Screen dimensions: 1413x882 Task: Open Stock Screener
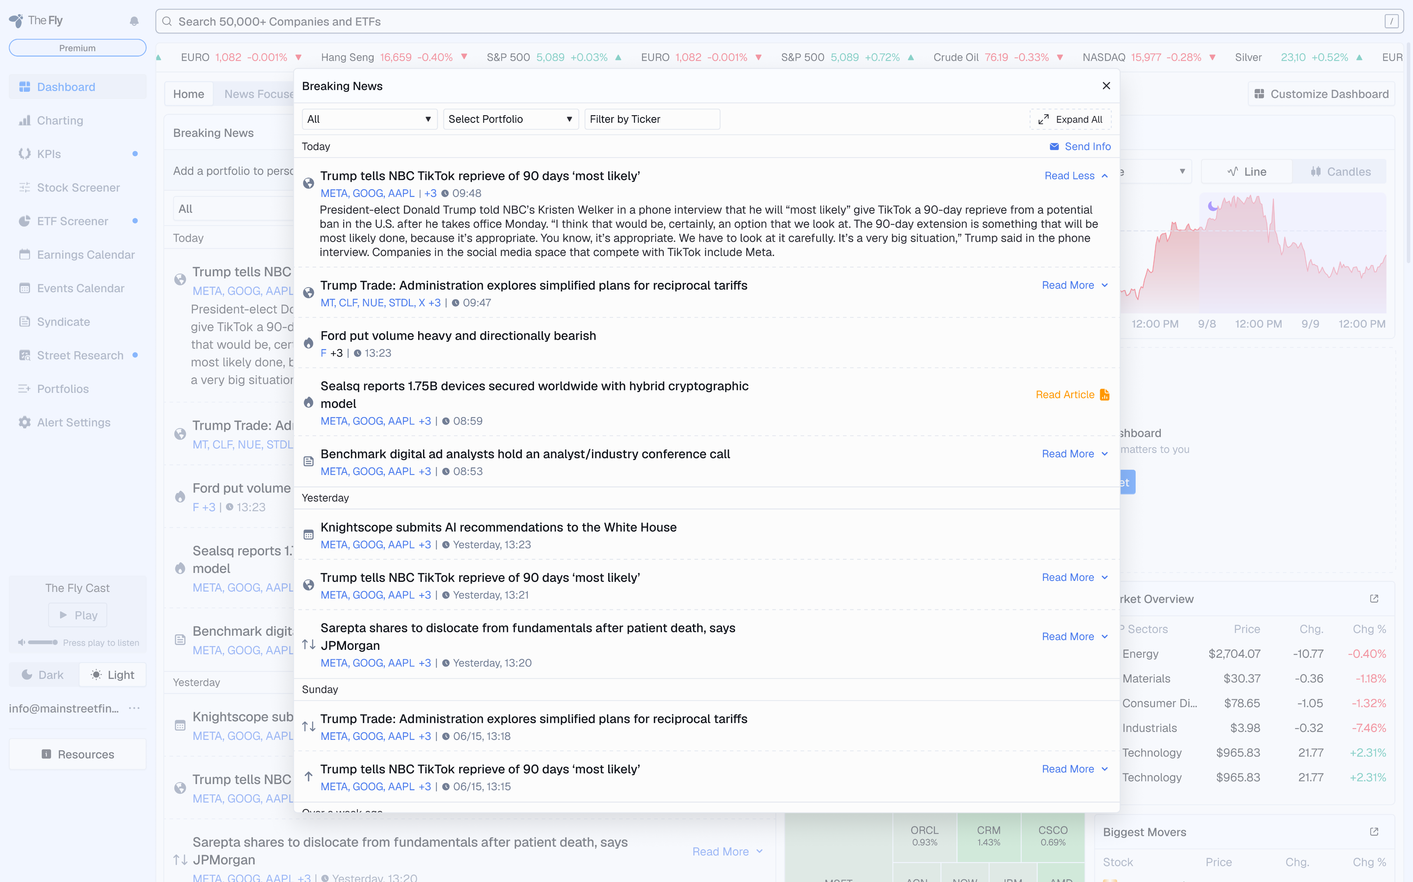click(78, 187)
